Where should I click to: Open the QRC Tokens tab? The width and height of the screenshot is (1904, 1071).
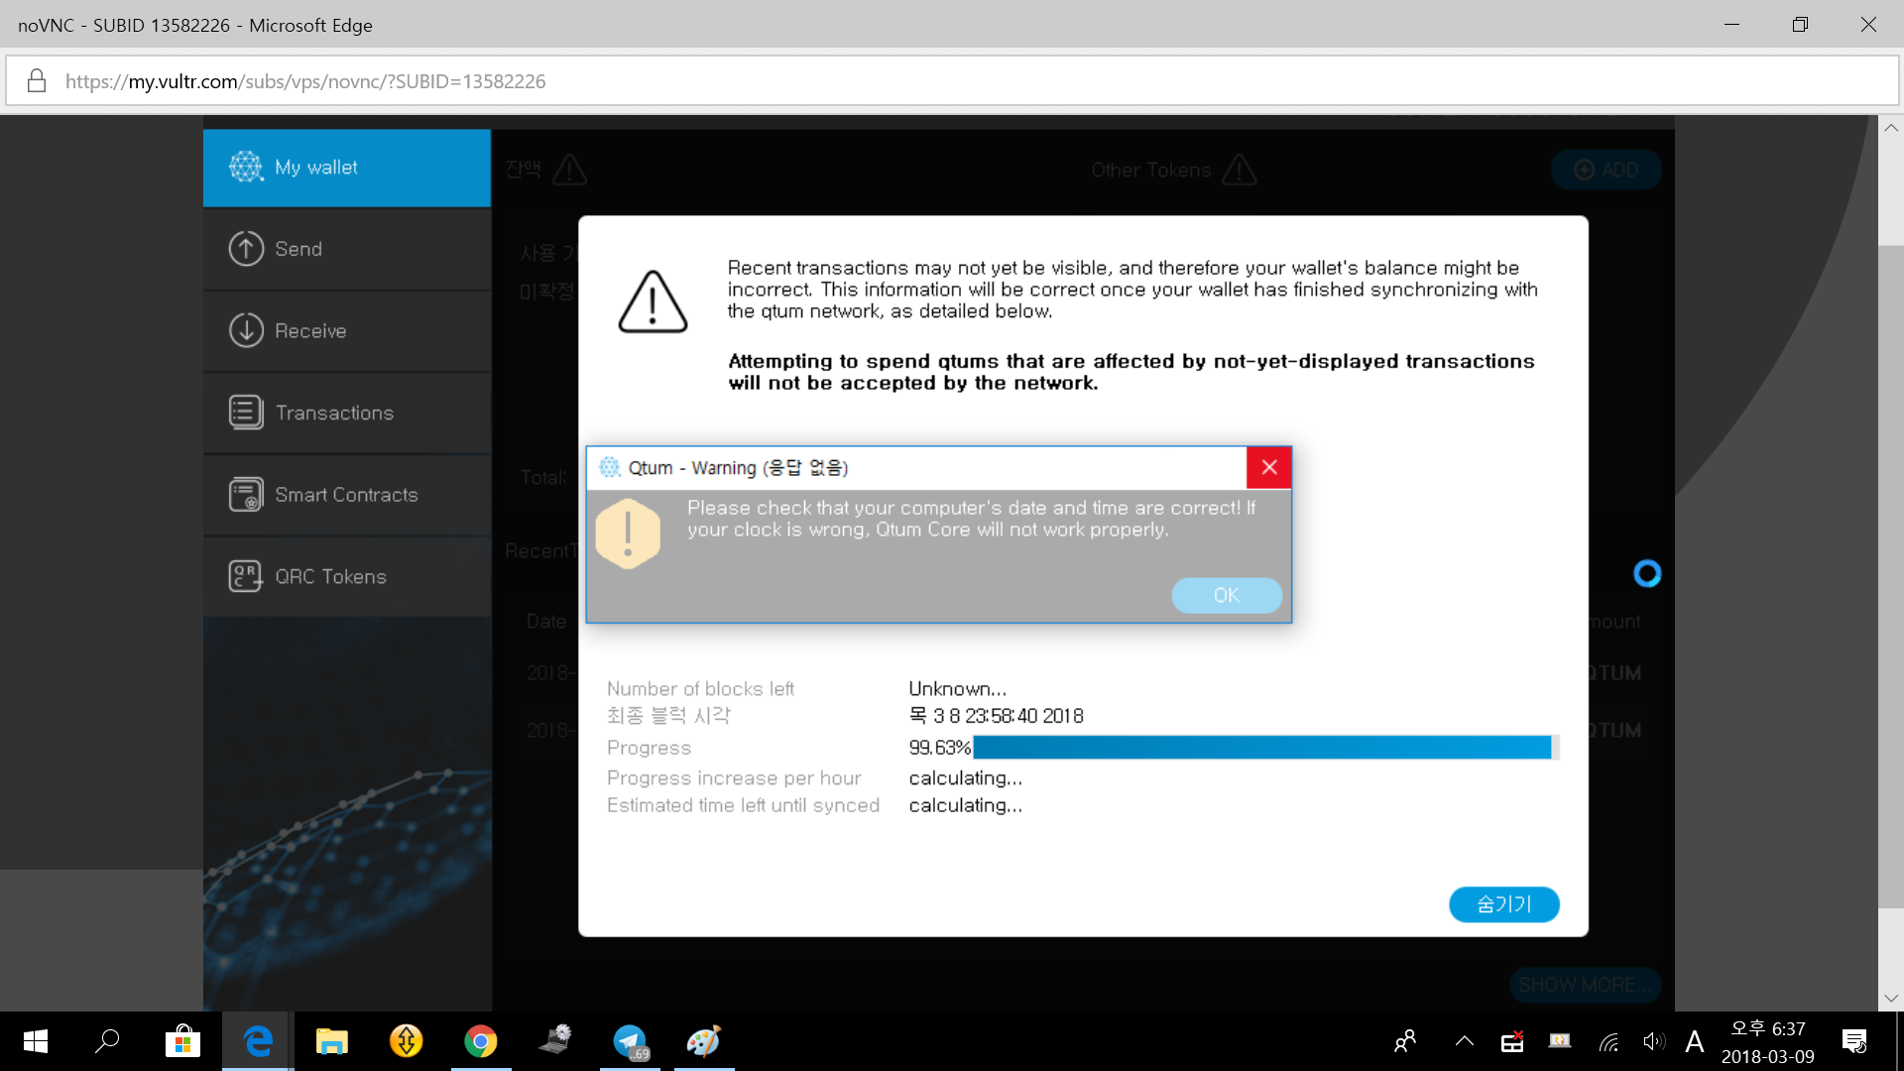347,576
